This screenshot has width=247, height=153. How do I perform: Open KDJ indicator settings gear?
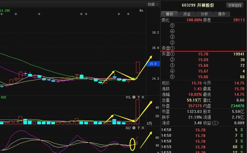coord(134,128)
